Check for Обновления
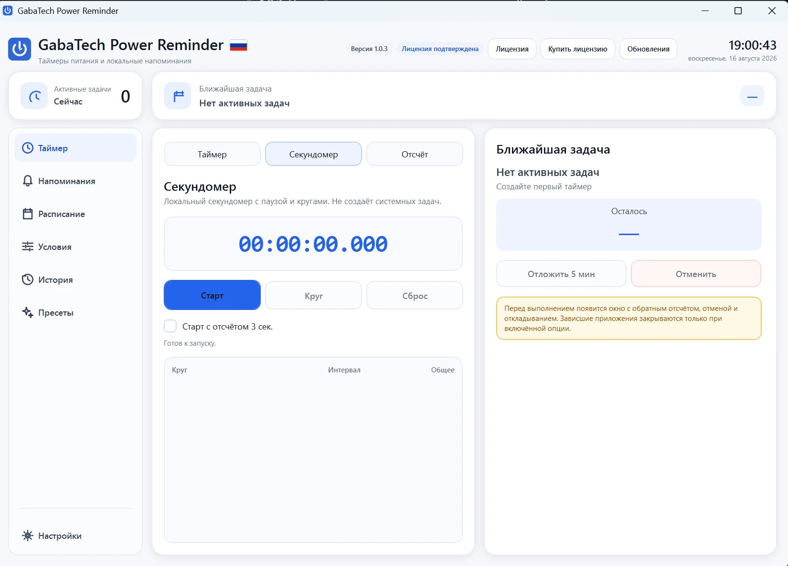 648,49
